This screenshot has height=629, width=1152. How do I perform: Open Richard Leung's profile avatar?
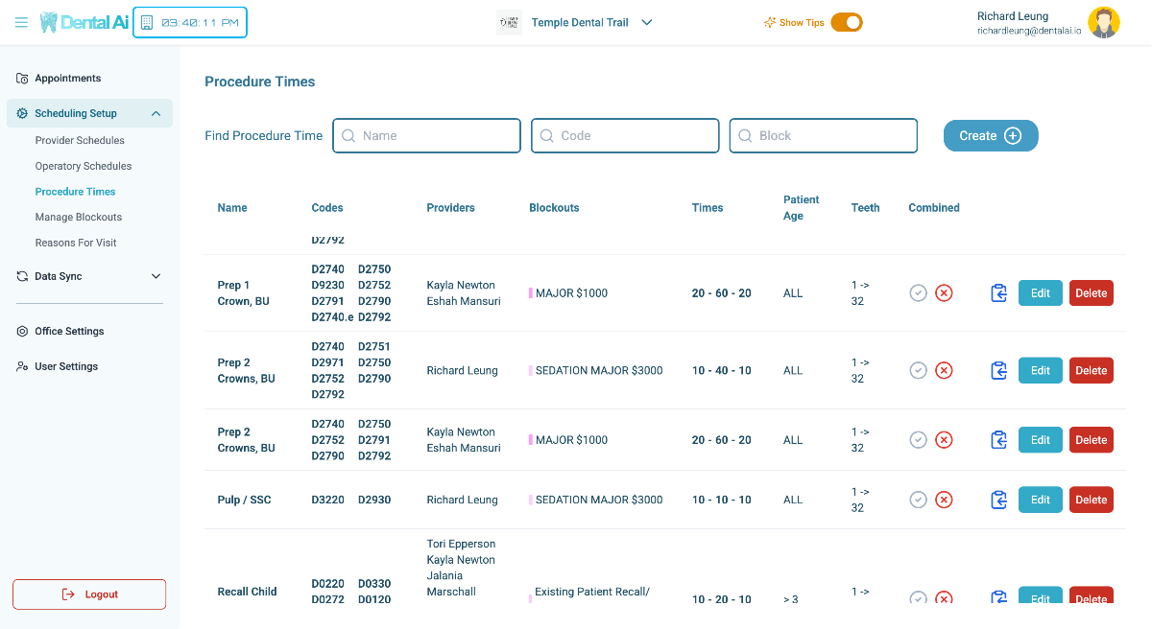click(1103, 23)
